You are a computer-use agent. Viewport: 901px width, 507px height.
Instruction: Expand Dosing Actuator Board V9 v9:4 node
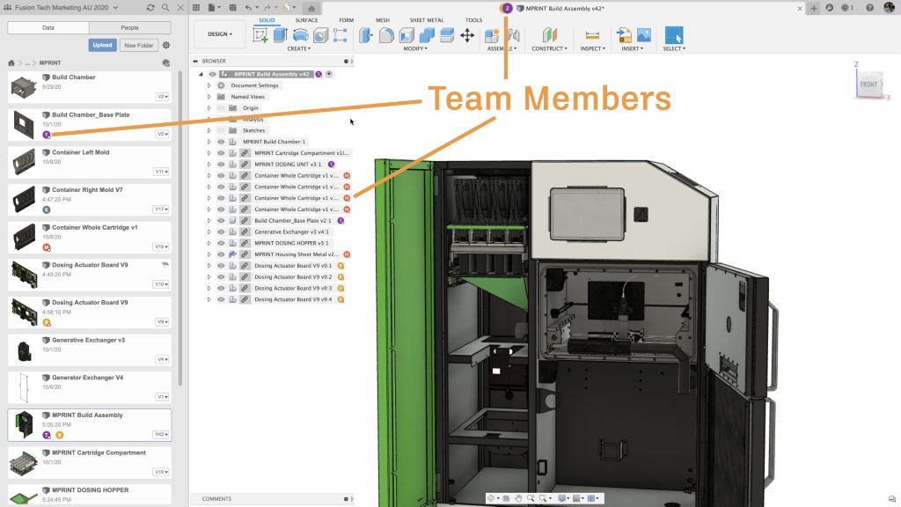(209, 299)
